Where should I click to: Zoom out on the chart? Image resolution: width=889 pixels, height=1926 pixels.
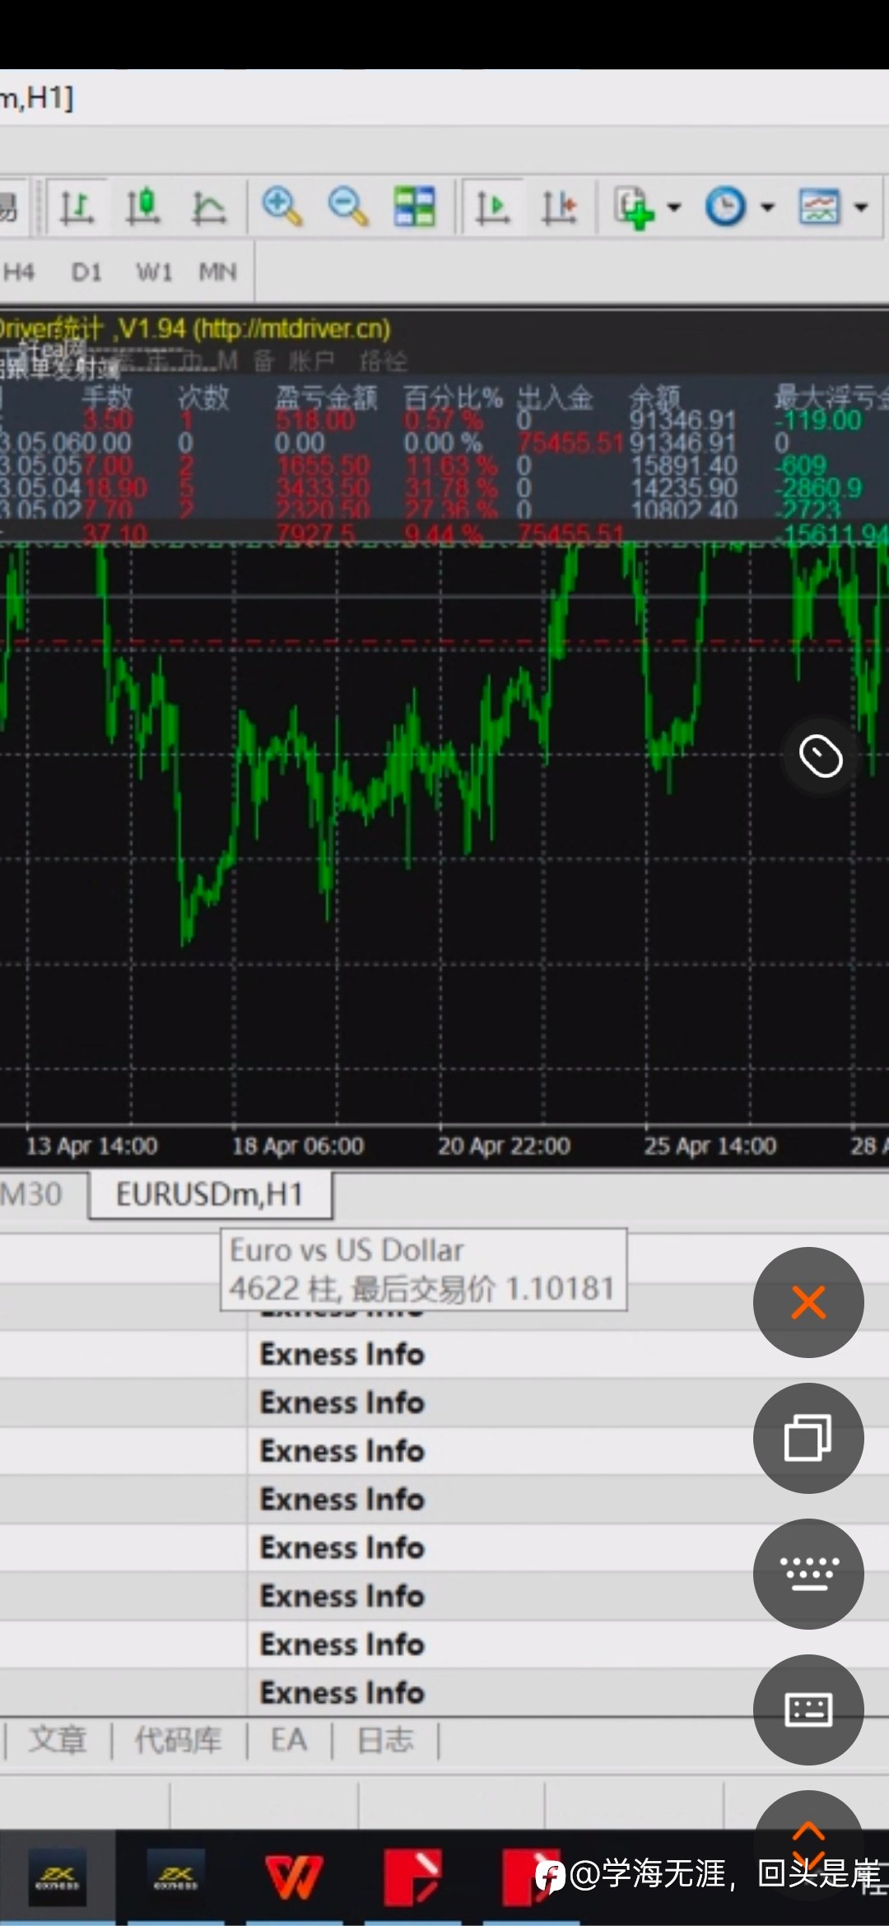(347, 207)
